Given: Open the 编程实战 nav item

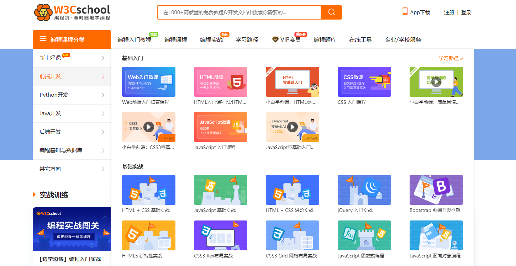Looking at the screenshot, I should (211, 39).
